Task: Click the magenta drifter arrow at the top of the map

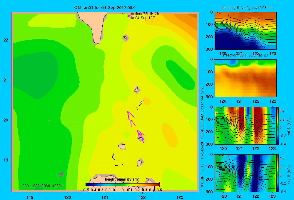Action: coord(130,16)
